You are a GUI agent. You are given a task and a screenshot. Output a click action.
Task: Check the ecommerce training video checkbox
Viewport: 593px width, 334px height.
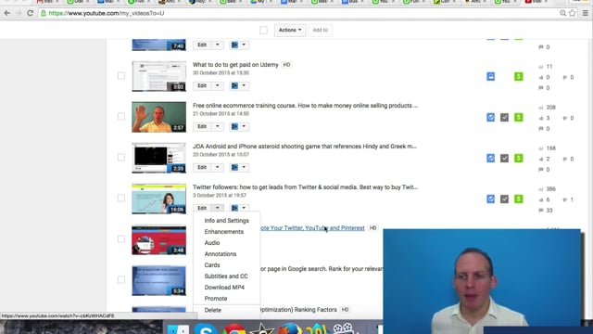(121, 117)
